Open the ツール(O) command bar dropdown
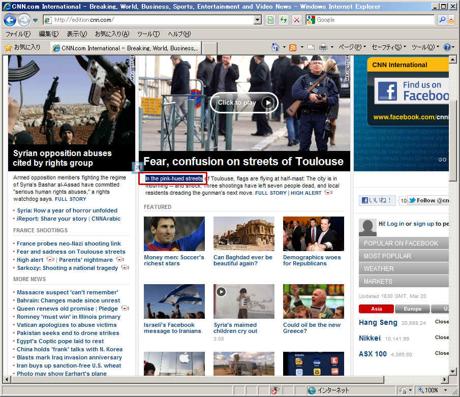The image size is (460, 397). tap(425, 47)
